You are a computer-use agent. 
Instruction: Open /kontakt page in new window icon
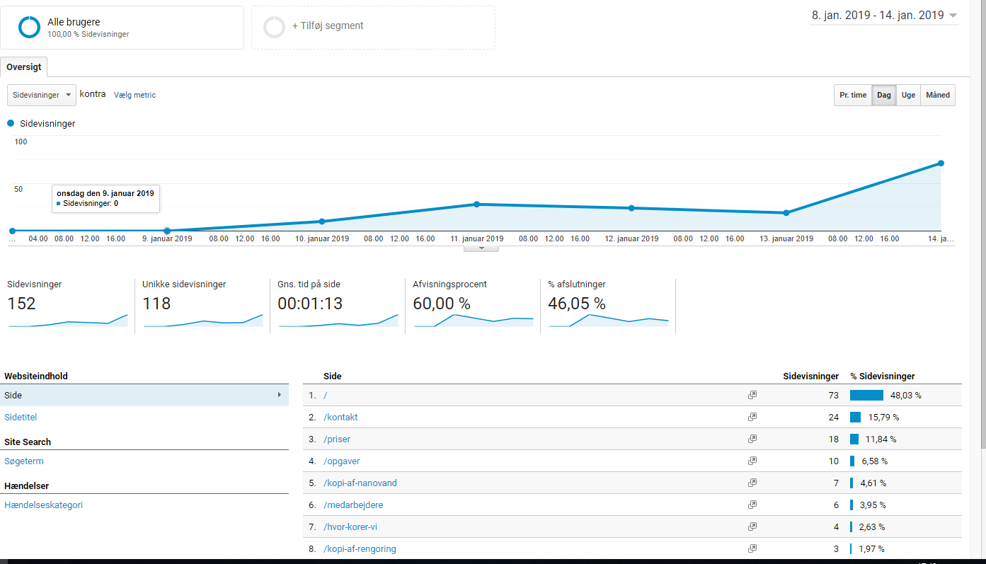(x=752, y=418)
